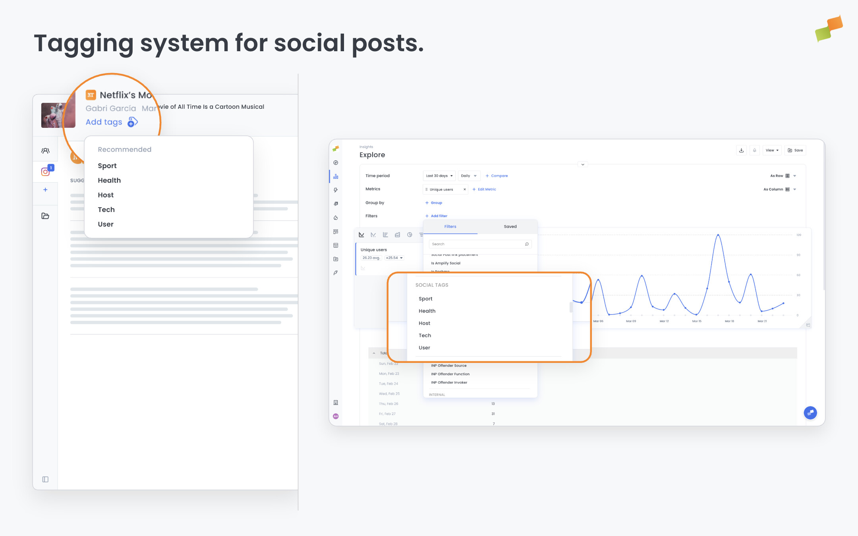Remove the Unique users metric chip
The height and width of the screenshot is (536, 858).
[464, 189]
